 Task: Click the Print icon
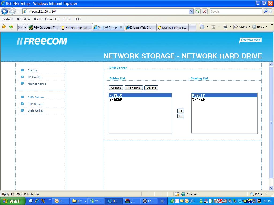point(225,27)
